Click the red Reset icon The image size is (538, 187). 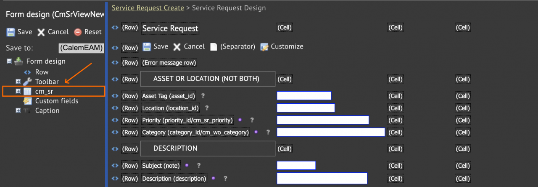(x=77, y=32)
